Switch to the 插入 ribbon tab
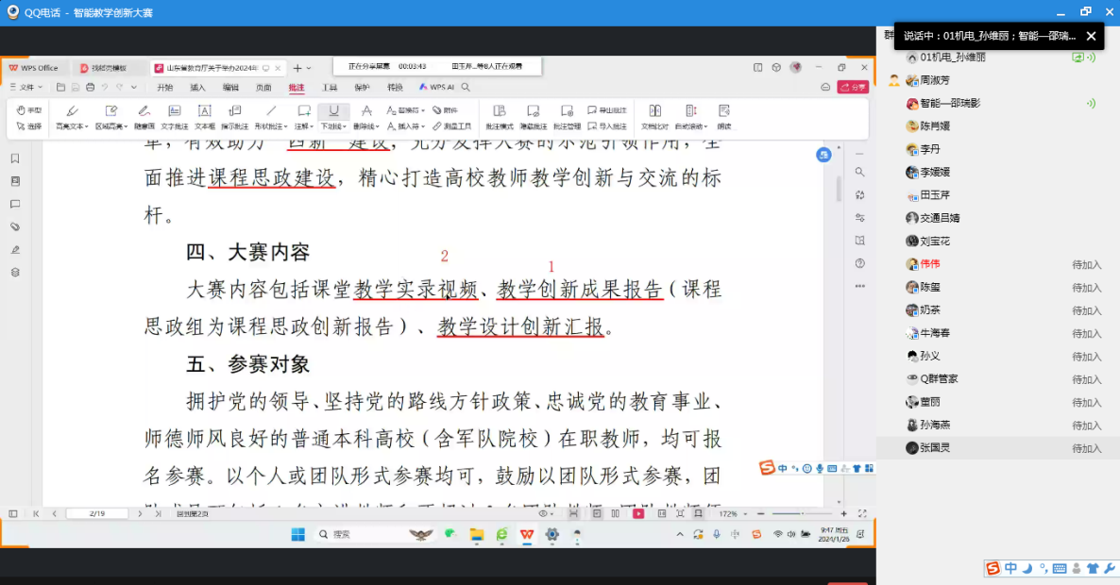This screenshot has height=585, width=1120. point(197,87)
